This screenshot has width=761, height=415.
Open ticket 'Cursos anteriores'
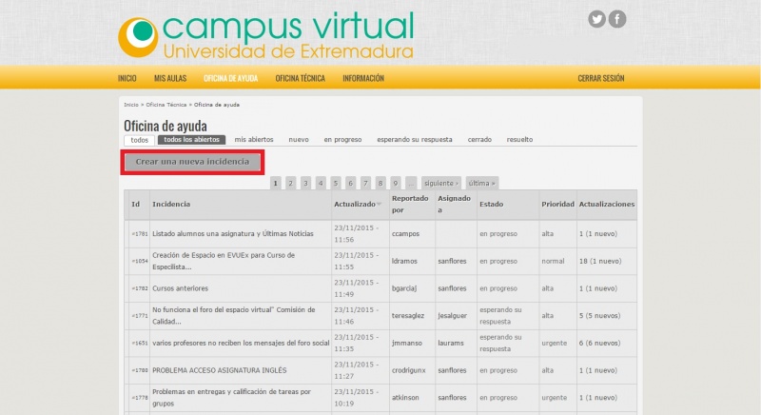click(x=180, y=287)
